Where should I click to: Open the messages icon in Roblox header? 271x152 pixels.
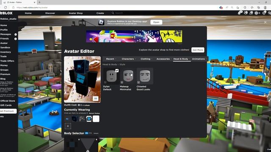click(x=246, y=13)
